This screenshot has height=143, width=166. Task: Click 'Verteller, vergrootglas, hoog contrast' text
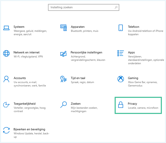30,110
